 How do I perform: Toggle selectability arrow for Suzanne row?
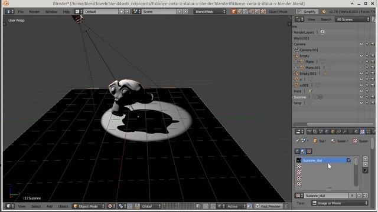click(367, 97)
